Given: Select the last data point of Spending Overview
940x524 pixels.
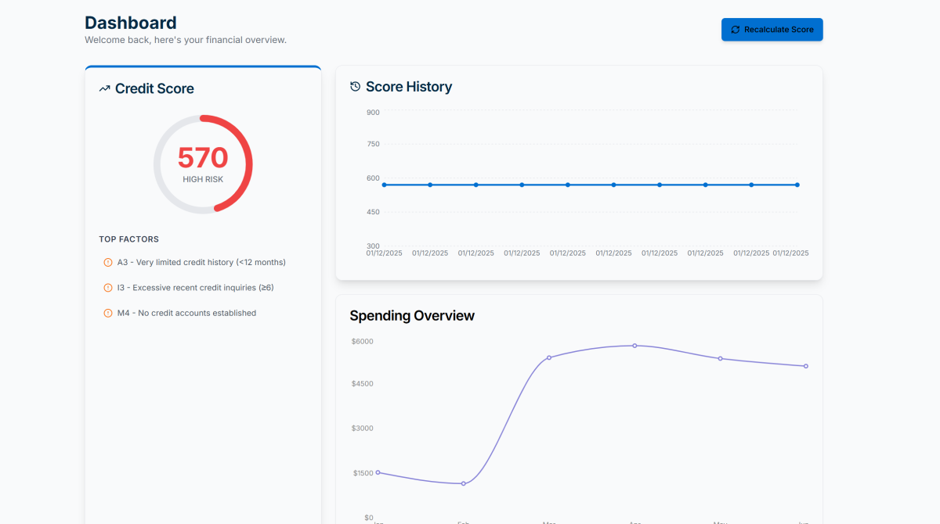Looking at the screenshot, I should (805, 366).
